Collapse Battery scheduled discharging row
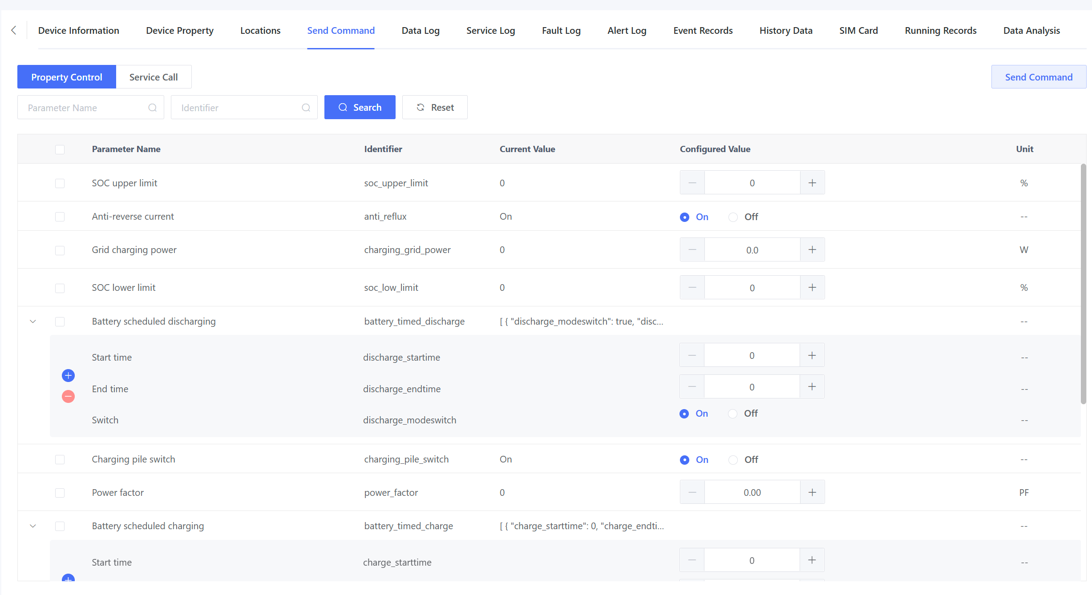This screenshot has height=595, width=1092. (x=33, y=322)
